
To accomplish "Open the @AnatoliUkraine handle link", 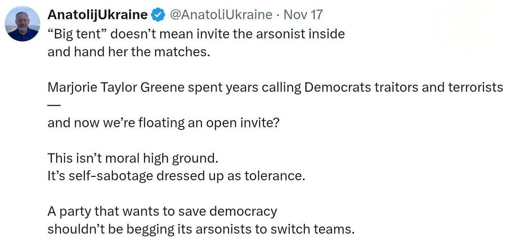I will click(221, 15).
